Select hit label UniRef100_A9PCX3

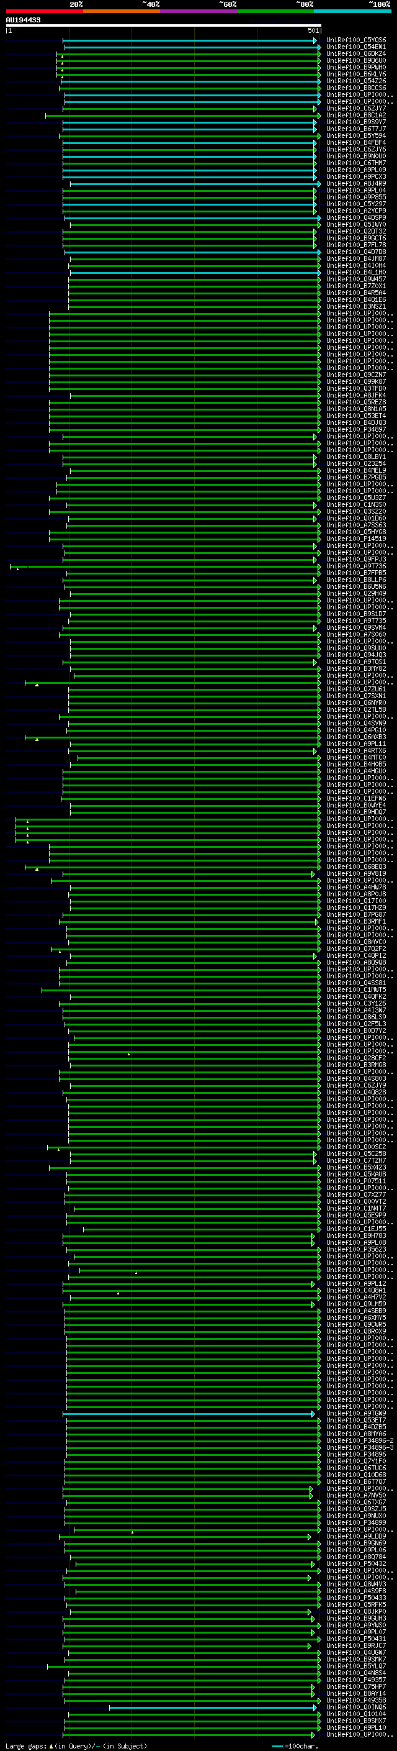[x=355, y=177]
